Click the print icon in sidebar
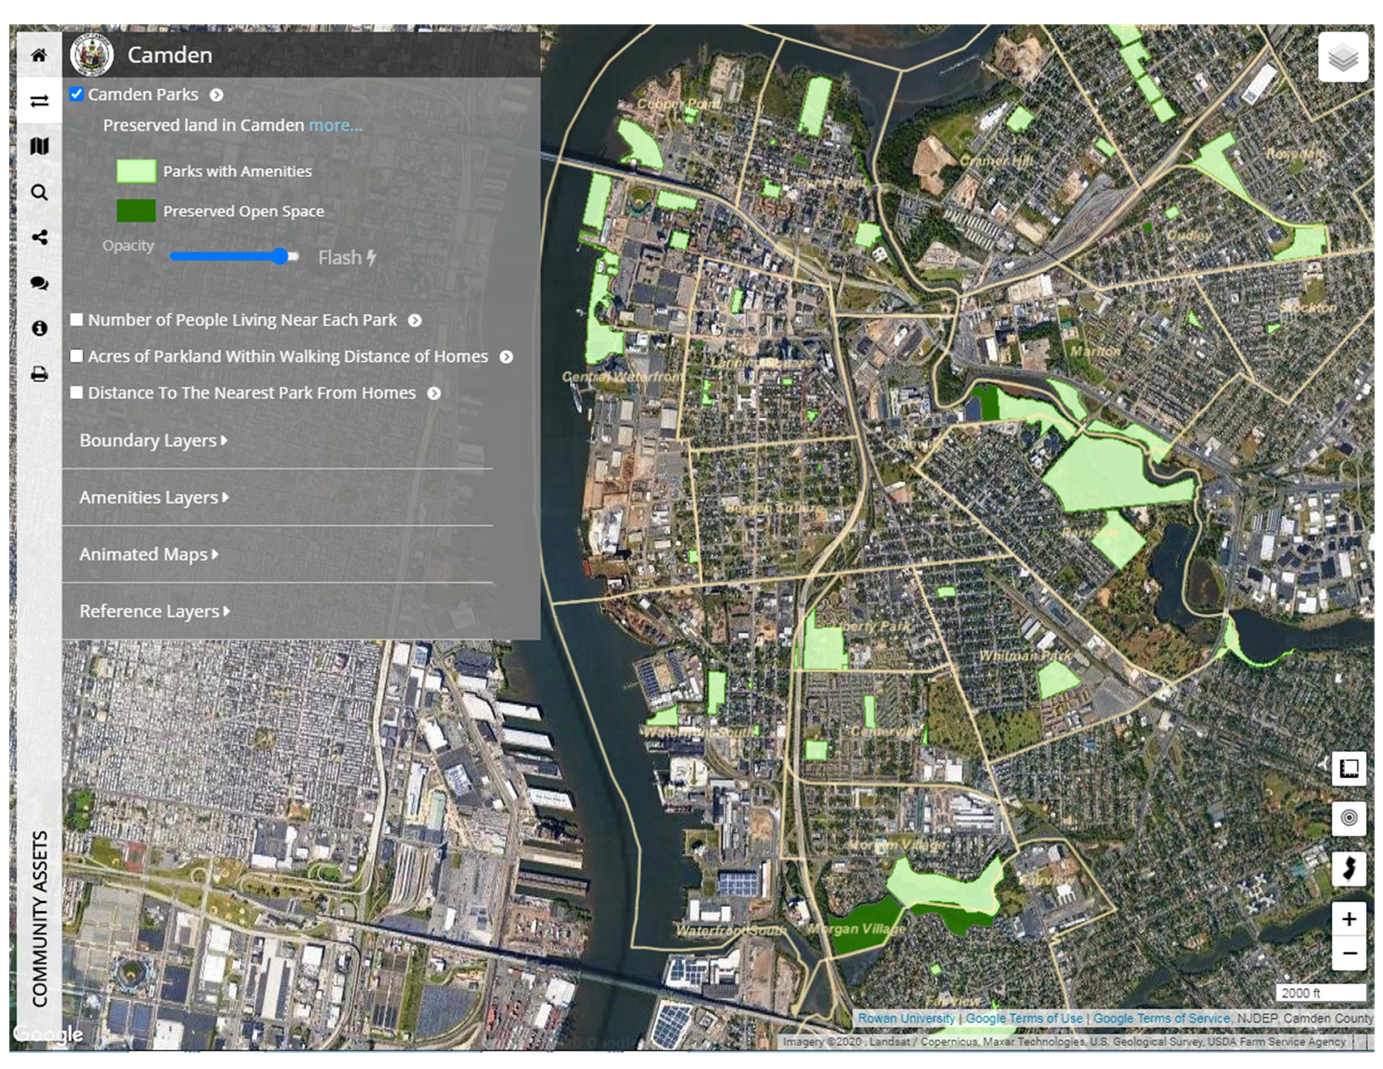 [39, 374]
